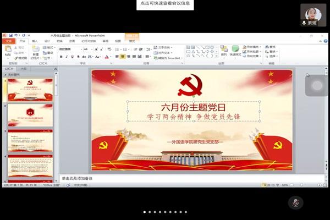Click the Increase Indent icon
330x220 pixels.
pos(141,50)
